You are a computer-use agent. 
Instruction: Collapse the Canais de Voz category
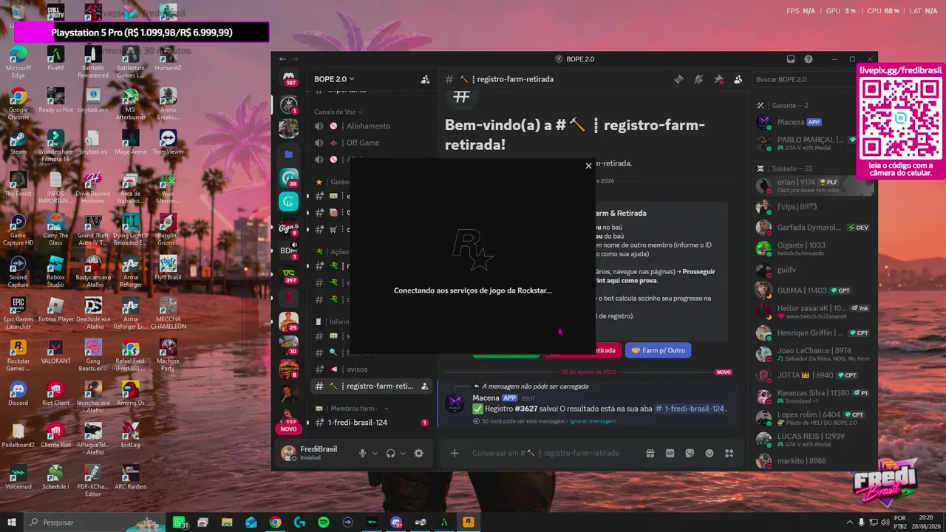pos(338,112)
